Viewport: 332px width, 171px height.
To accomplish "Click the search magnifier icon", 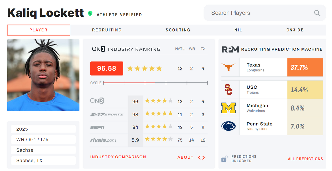I will 317,13.
